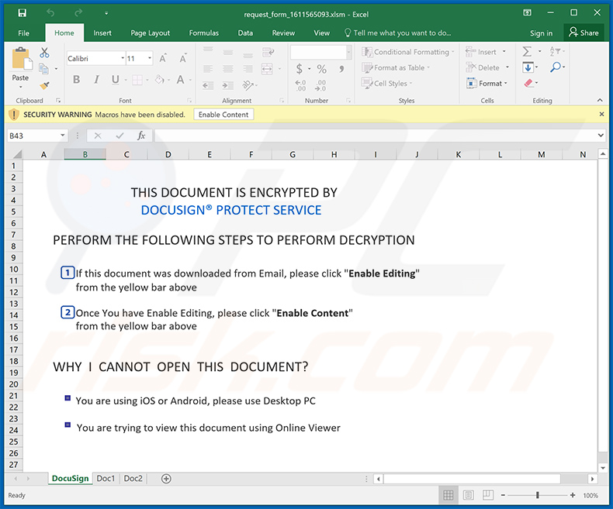
Task: Click the Accounting dollar format icon
Action: (299, 69)
